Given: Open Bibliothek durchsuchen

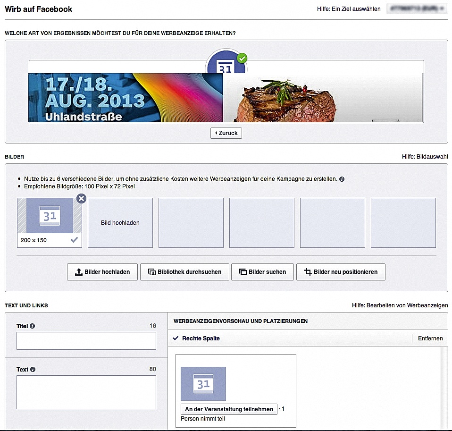Looking at the screenshot, I should pos(184,272).
